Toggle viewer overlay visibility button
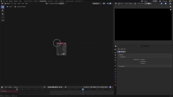This screenshot has width=173, height=97. [166, 4]
